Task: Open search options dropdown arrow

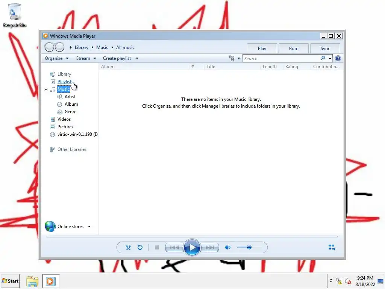Action: (330, 58)
